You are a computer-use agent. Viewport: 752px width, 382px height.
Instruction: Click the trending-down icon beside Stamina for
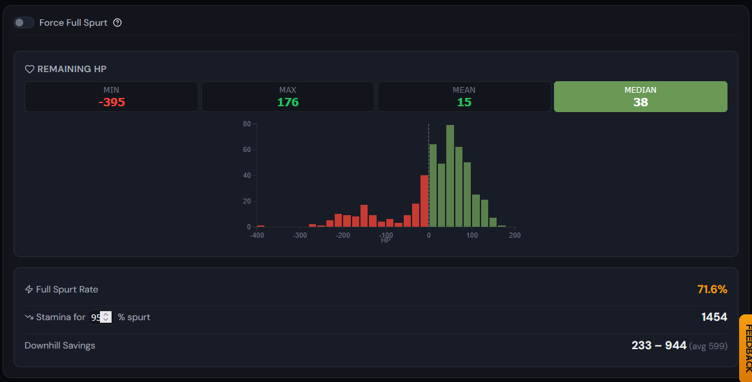tap(29, 317)
